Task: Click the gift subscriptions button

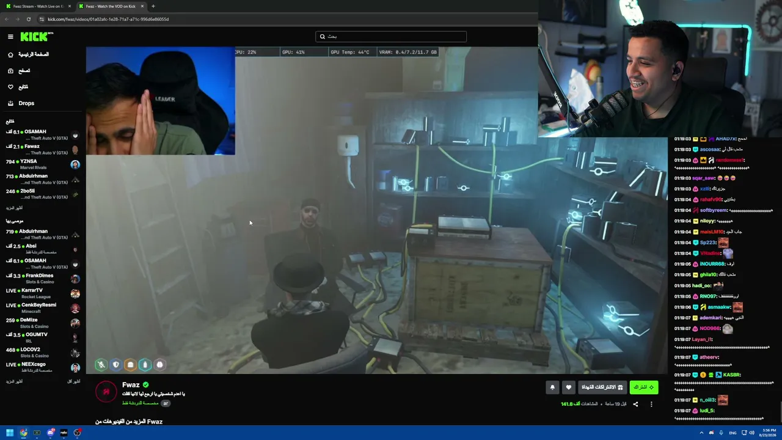Action: tap(602, 387)
